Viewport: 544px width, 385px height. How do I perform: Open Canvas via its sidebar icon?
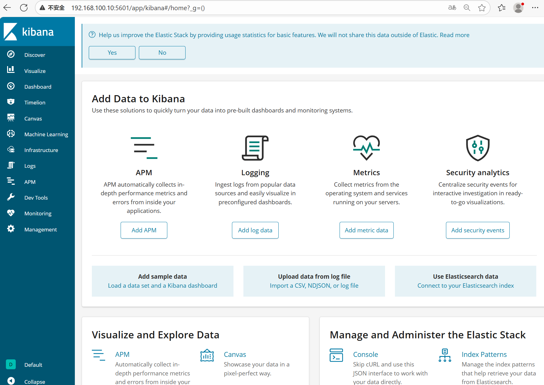[11, 118]
